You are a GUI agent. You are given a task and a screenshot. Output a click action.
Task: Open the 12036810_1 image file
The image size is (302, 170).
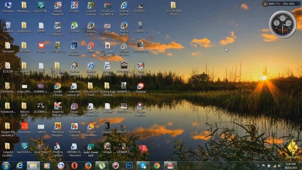point(124,148)
